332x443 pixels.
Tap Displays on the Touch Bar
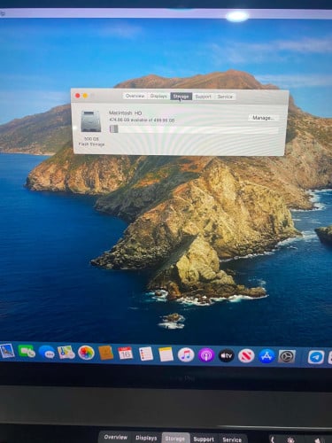coord(146,438)
